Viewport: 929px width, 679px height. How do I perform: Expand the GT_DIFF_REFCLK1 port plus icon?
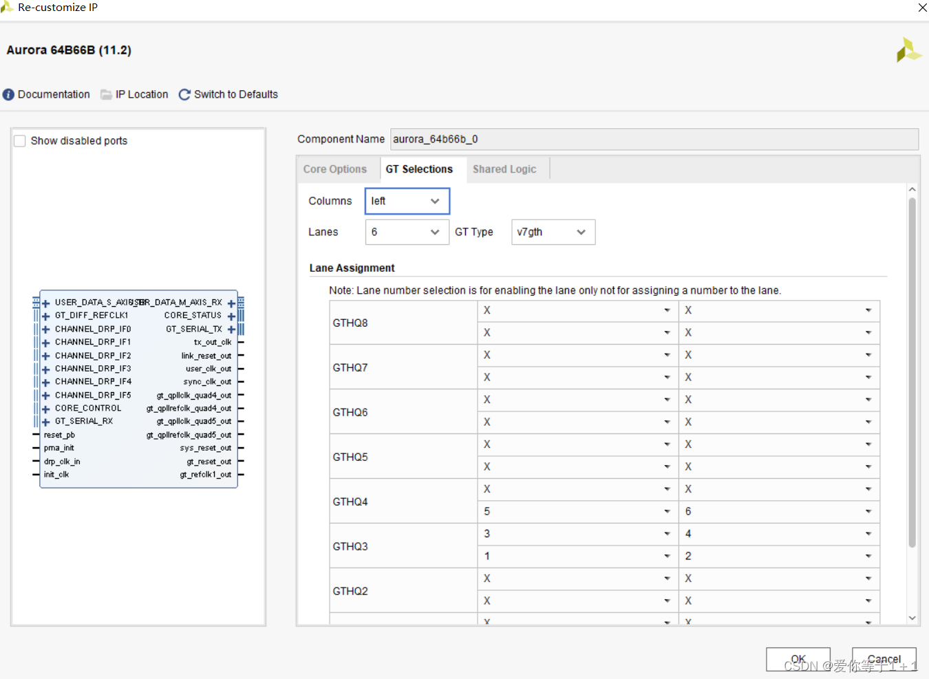(45, 316)
